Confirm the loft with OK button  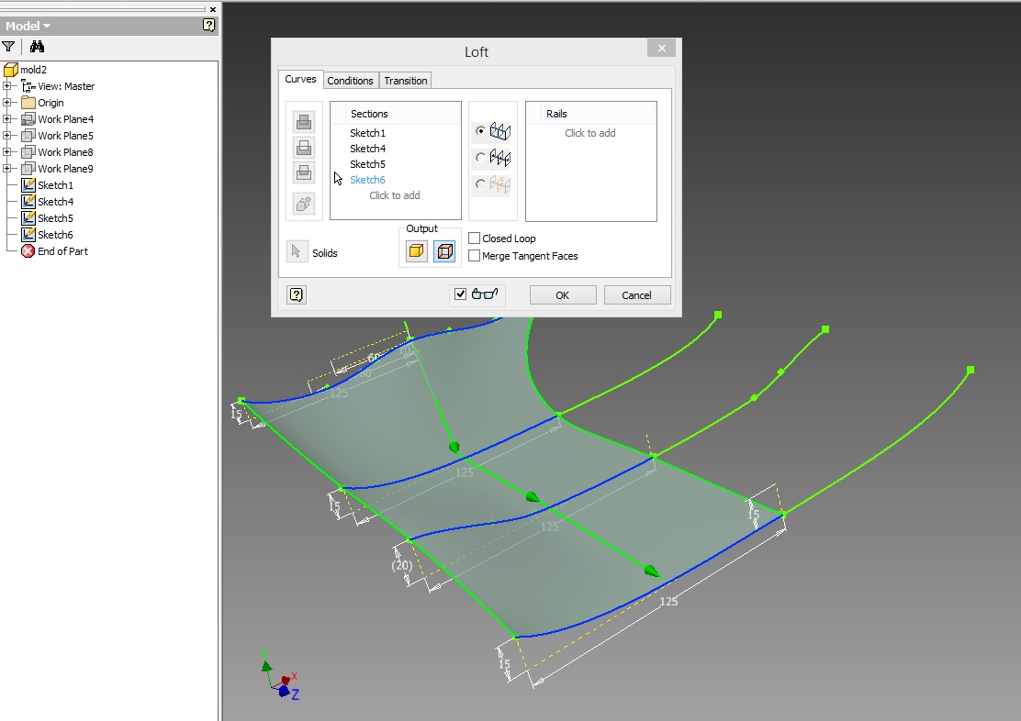click(x=562, y=294)
